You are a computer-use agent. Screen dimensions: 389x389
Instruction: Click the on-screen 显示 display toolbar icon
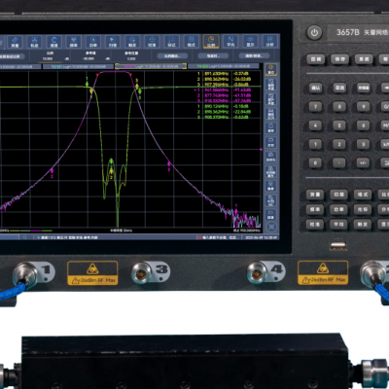(250, 42)
